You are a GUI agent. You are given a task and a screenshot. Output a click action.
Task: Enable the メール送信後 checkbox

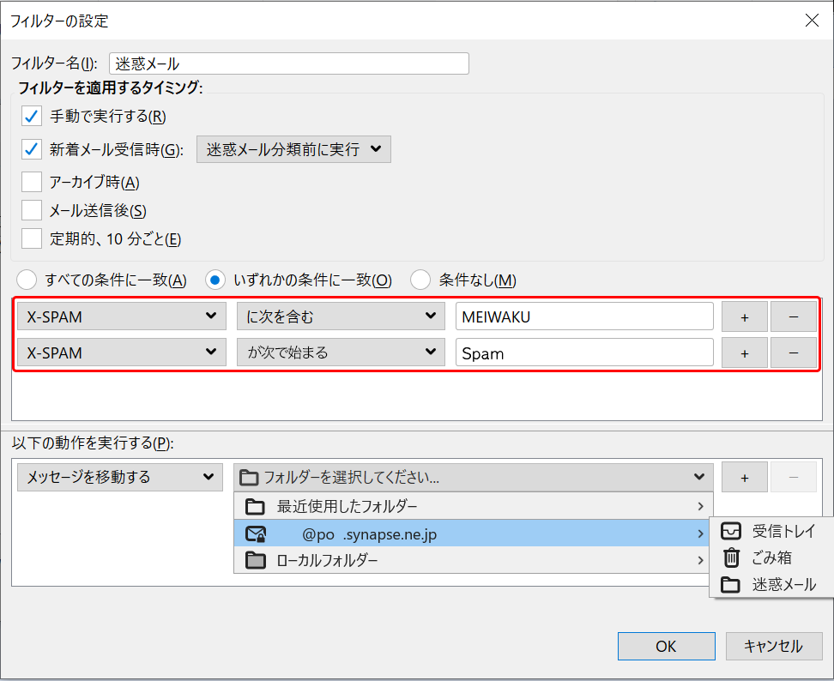32,210
